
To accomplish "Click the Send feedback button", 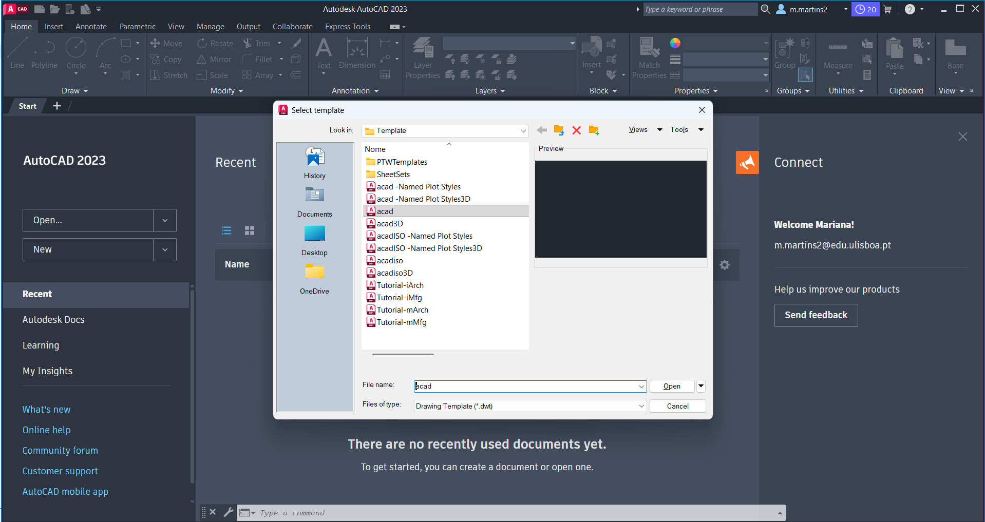I will point(816,315).
